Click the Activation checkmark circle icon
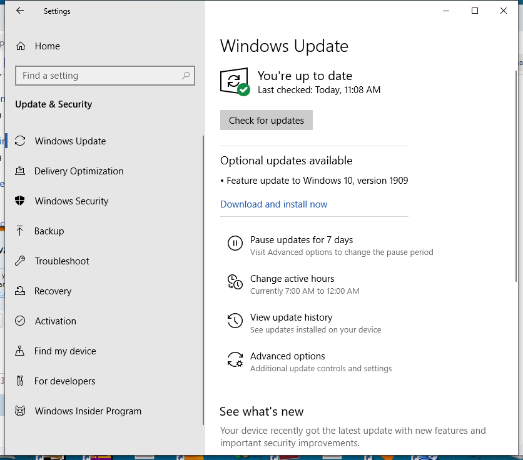Screen dimensions: 523x460 coord(20,321)
